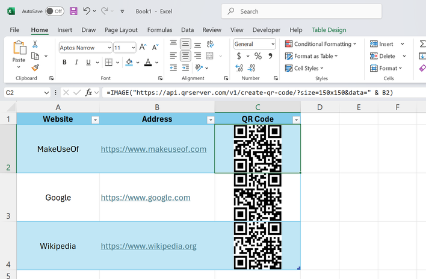Open the Customize Quick Access Toolbar dropdown
The image size is (426, 279).
[122, 11]
